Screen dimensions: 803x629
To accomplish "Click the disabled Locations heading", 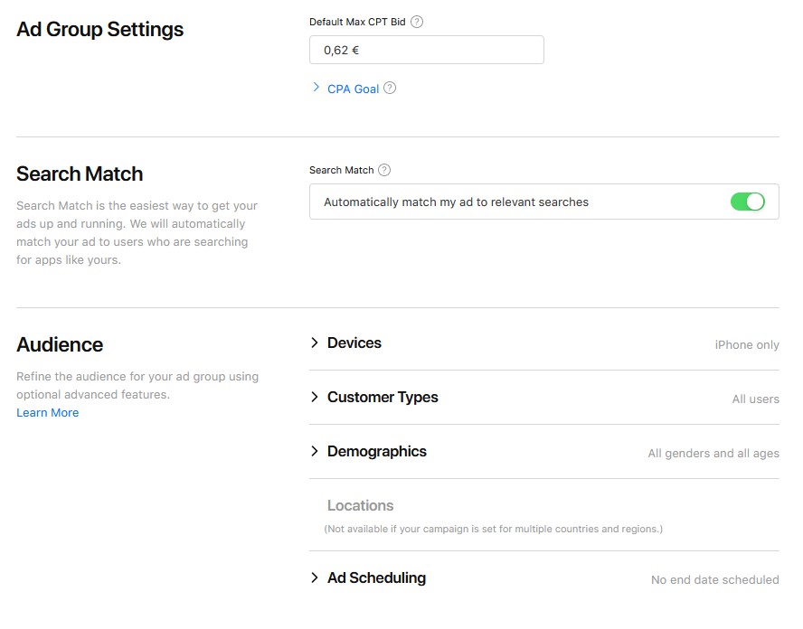I will pos(361,506).
